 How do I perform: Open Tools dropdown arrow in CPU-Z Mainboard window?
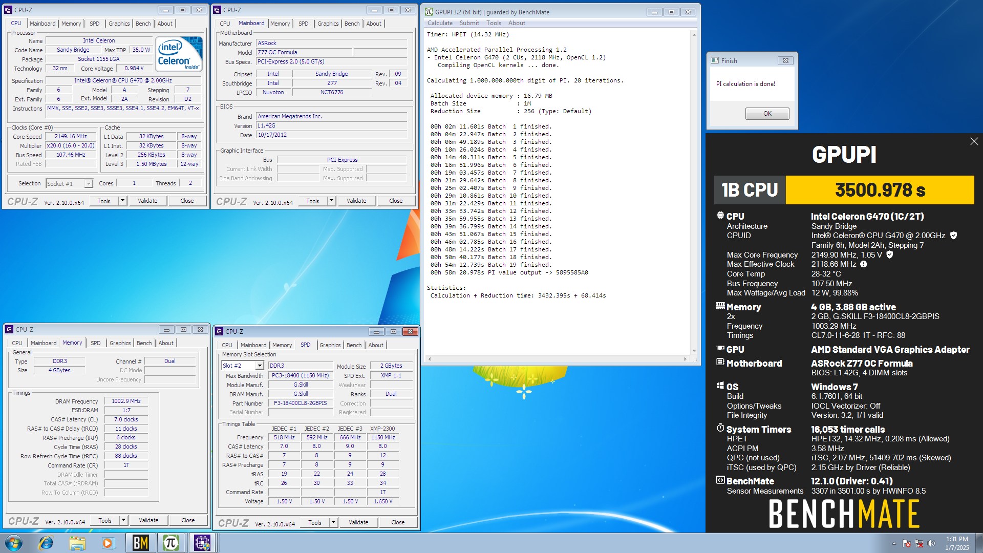coord(331,201)
